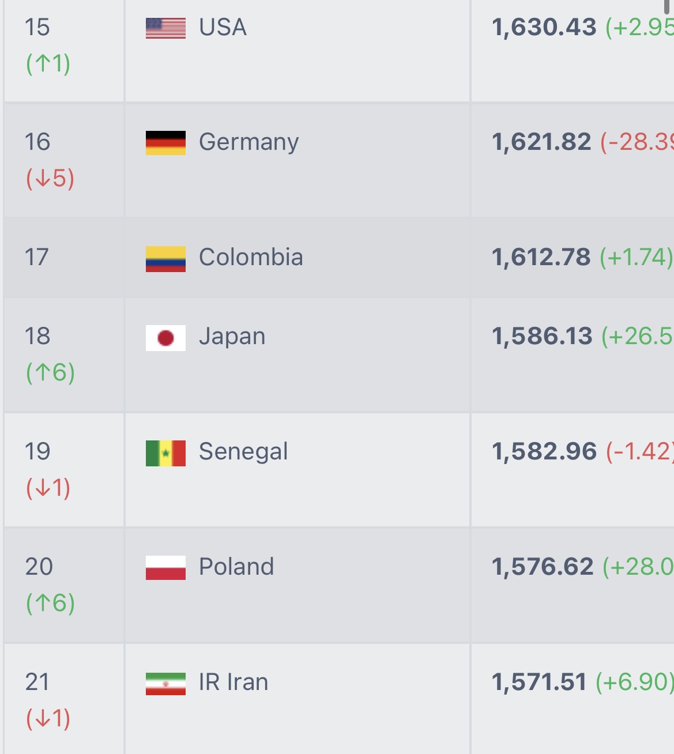Click rank number 17 cell

point(63,257)
